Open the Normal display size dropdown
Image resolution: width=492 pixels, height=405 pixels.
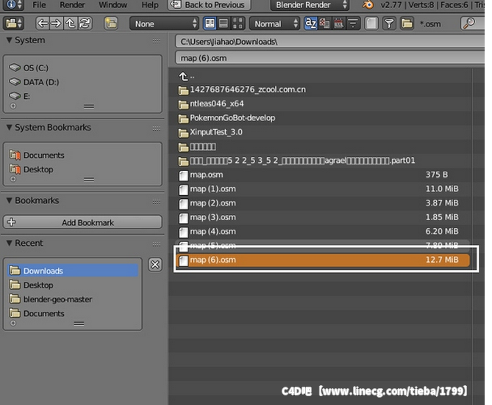tap(274, 23)
